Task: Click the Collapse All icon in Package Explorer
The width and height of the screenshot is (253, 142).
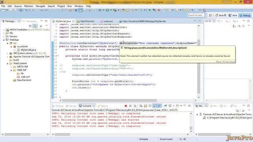Action: [x=30, y=26]
